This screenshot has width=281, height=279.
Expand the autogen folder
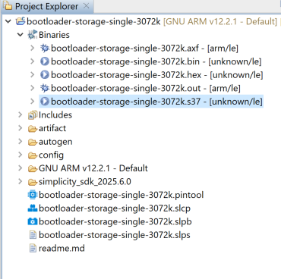pos(21,142)
